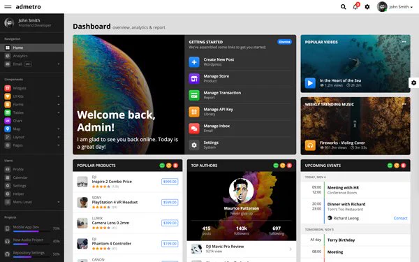
Task: Click the Contact link for Richard Leong
Action: click(x=400, y=218)
